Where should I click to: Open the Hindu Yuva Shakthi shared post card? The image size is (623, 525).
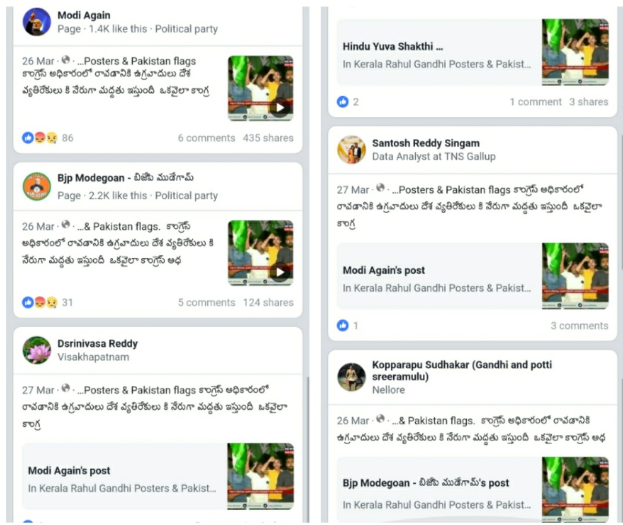coord(473,52)
